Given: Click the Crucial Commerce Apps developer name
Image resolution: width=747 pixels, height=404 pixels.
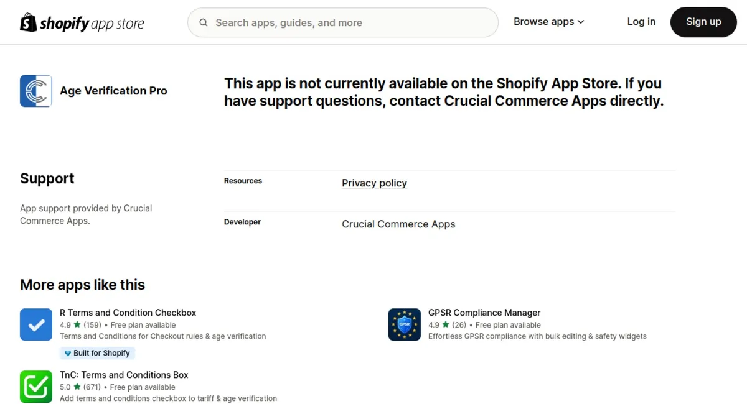Looking at the screenshot, I should (x=398, y=224).
